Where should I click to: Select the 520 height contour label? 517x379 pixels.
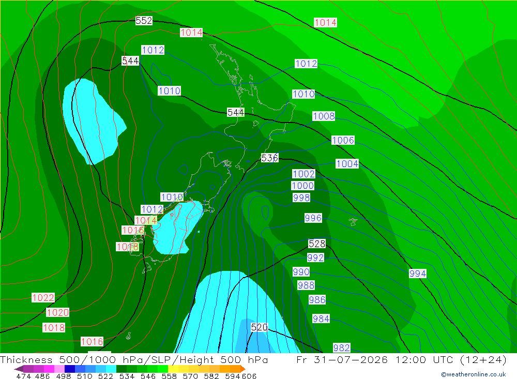pos(259,327)
